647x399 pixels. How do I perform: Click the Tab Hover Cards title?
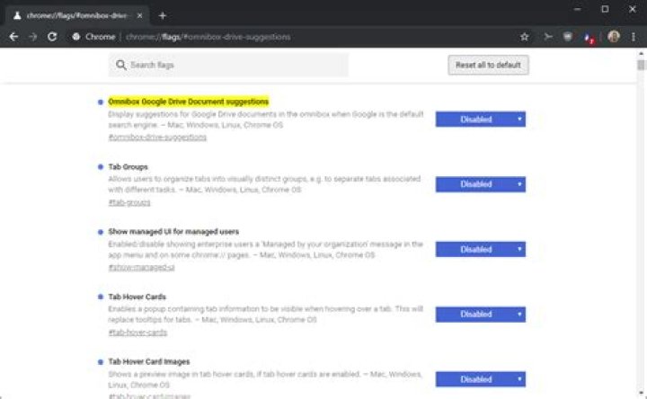tap(137, 297)
